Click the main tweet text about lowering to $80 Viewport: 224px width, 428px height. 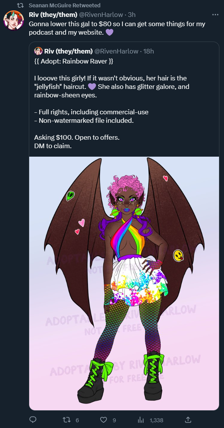(117, 28)
